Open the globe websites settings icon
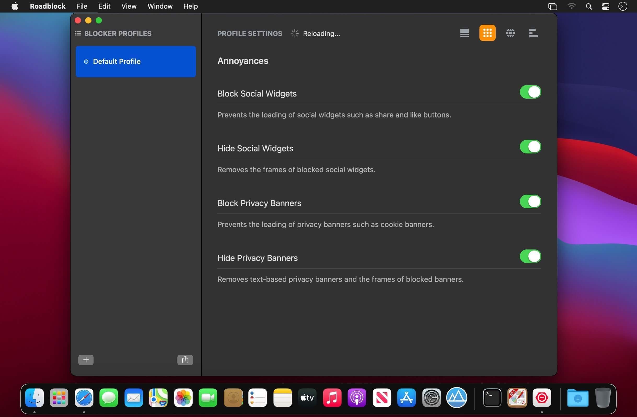 [510, 33]
